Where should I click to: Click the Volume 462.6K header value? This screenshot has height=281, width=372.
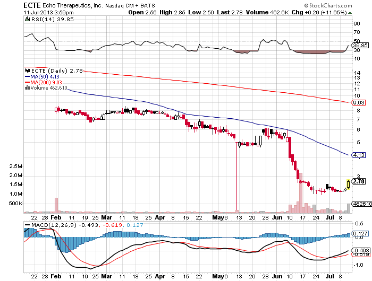[267, 12]
